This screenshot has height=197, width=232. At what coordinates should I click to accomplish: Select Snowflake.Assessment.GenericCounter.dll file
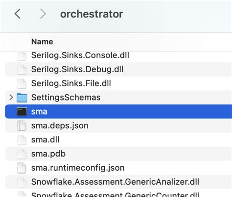click(x=115, y=195)
